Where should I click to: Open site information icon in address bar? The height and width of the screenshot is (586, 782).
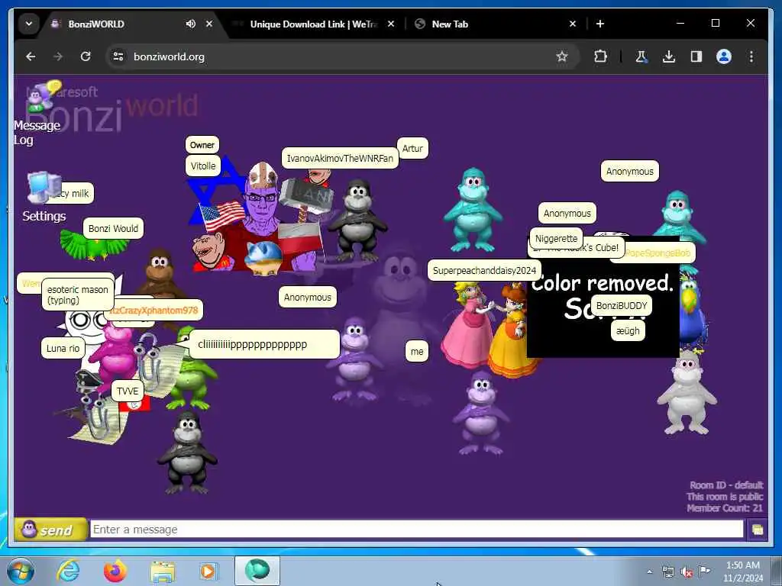coord(118,56)
